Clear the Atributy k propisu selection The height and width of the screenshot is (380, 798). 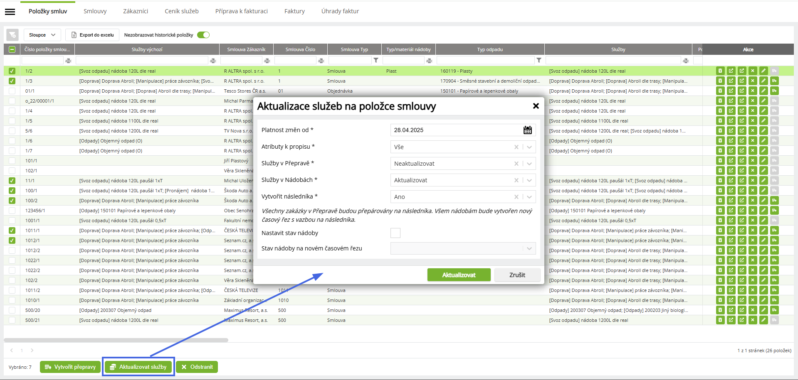click(x=516, y=147)
